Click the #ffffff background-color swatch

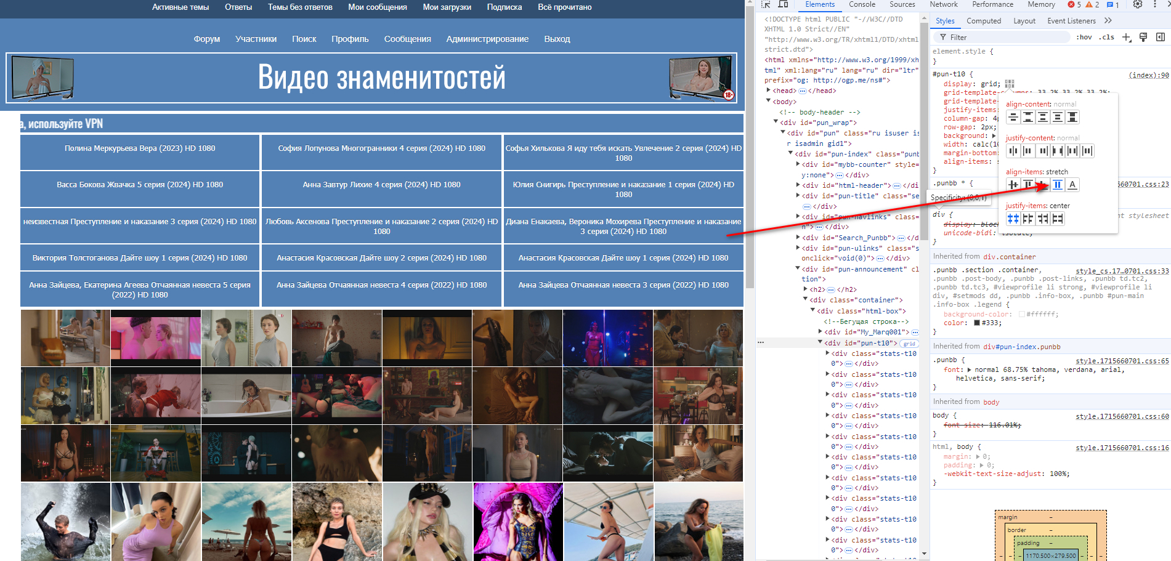tap(1022, 314)
